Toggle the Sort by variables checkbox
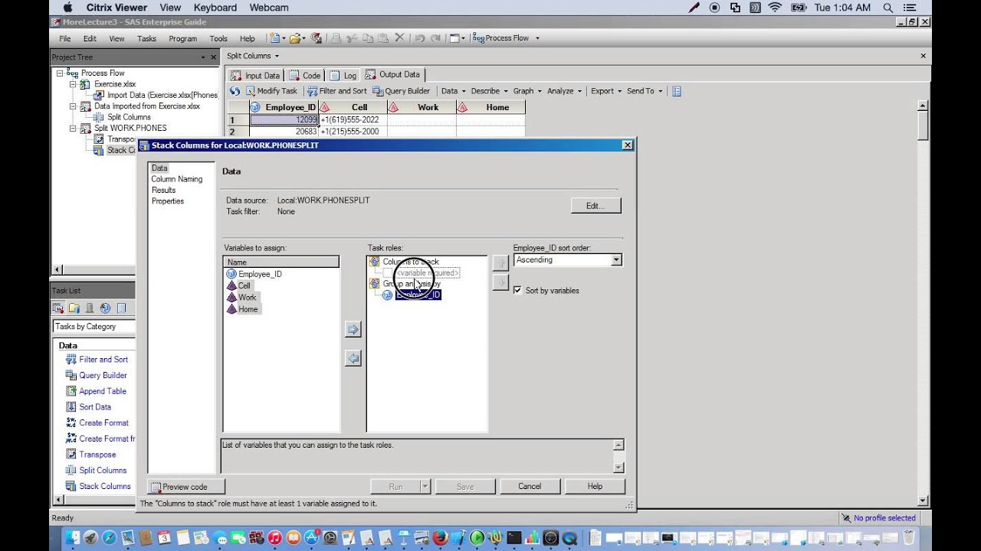The image size is (981, 551). [518, 291]
